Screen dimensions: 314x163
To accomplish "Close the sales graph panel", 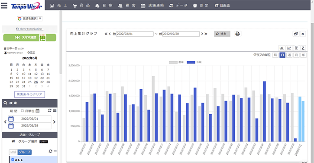I will (x=303, y=34).
